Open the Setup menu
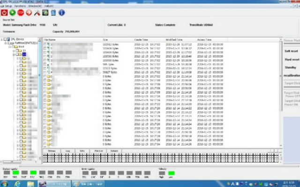Viewport: 300px width, 187px height. click(x=8, y=6)
